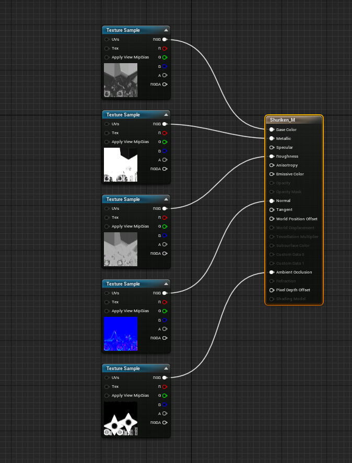Click green G output pin on Texture Sample feeding Ambient Occlusion
This screenshot has width=352, height=463.
(x=165, y=396)
